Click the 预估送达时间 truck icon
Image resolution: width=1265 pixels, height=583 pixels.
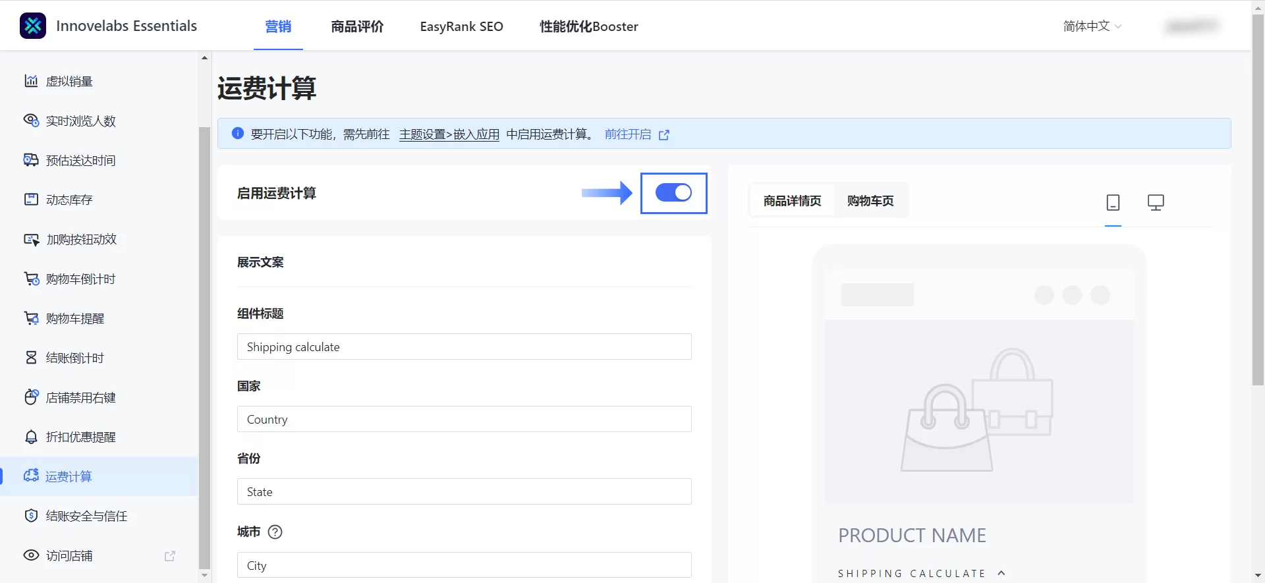coord(31,160)
